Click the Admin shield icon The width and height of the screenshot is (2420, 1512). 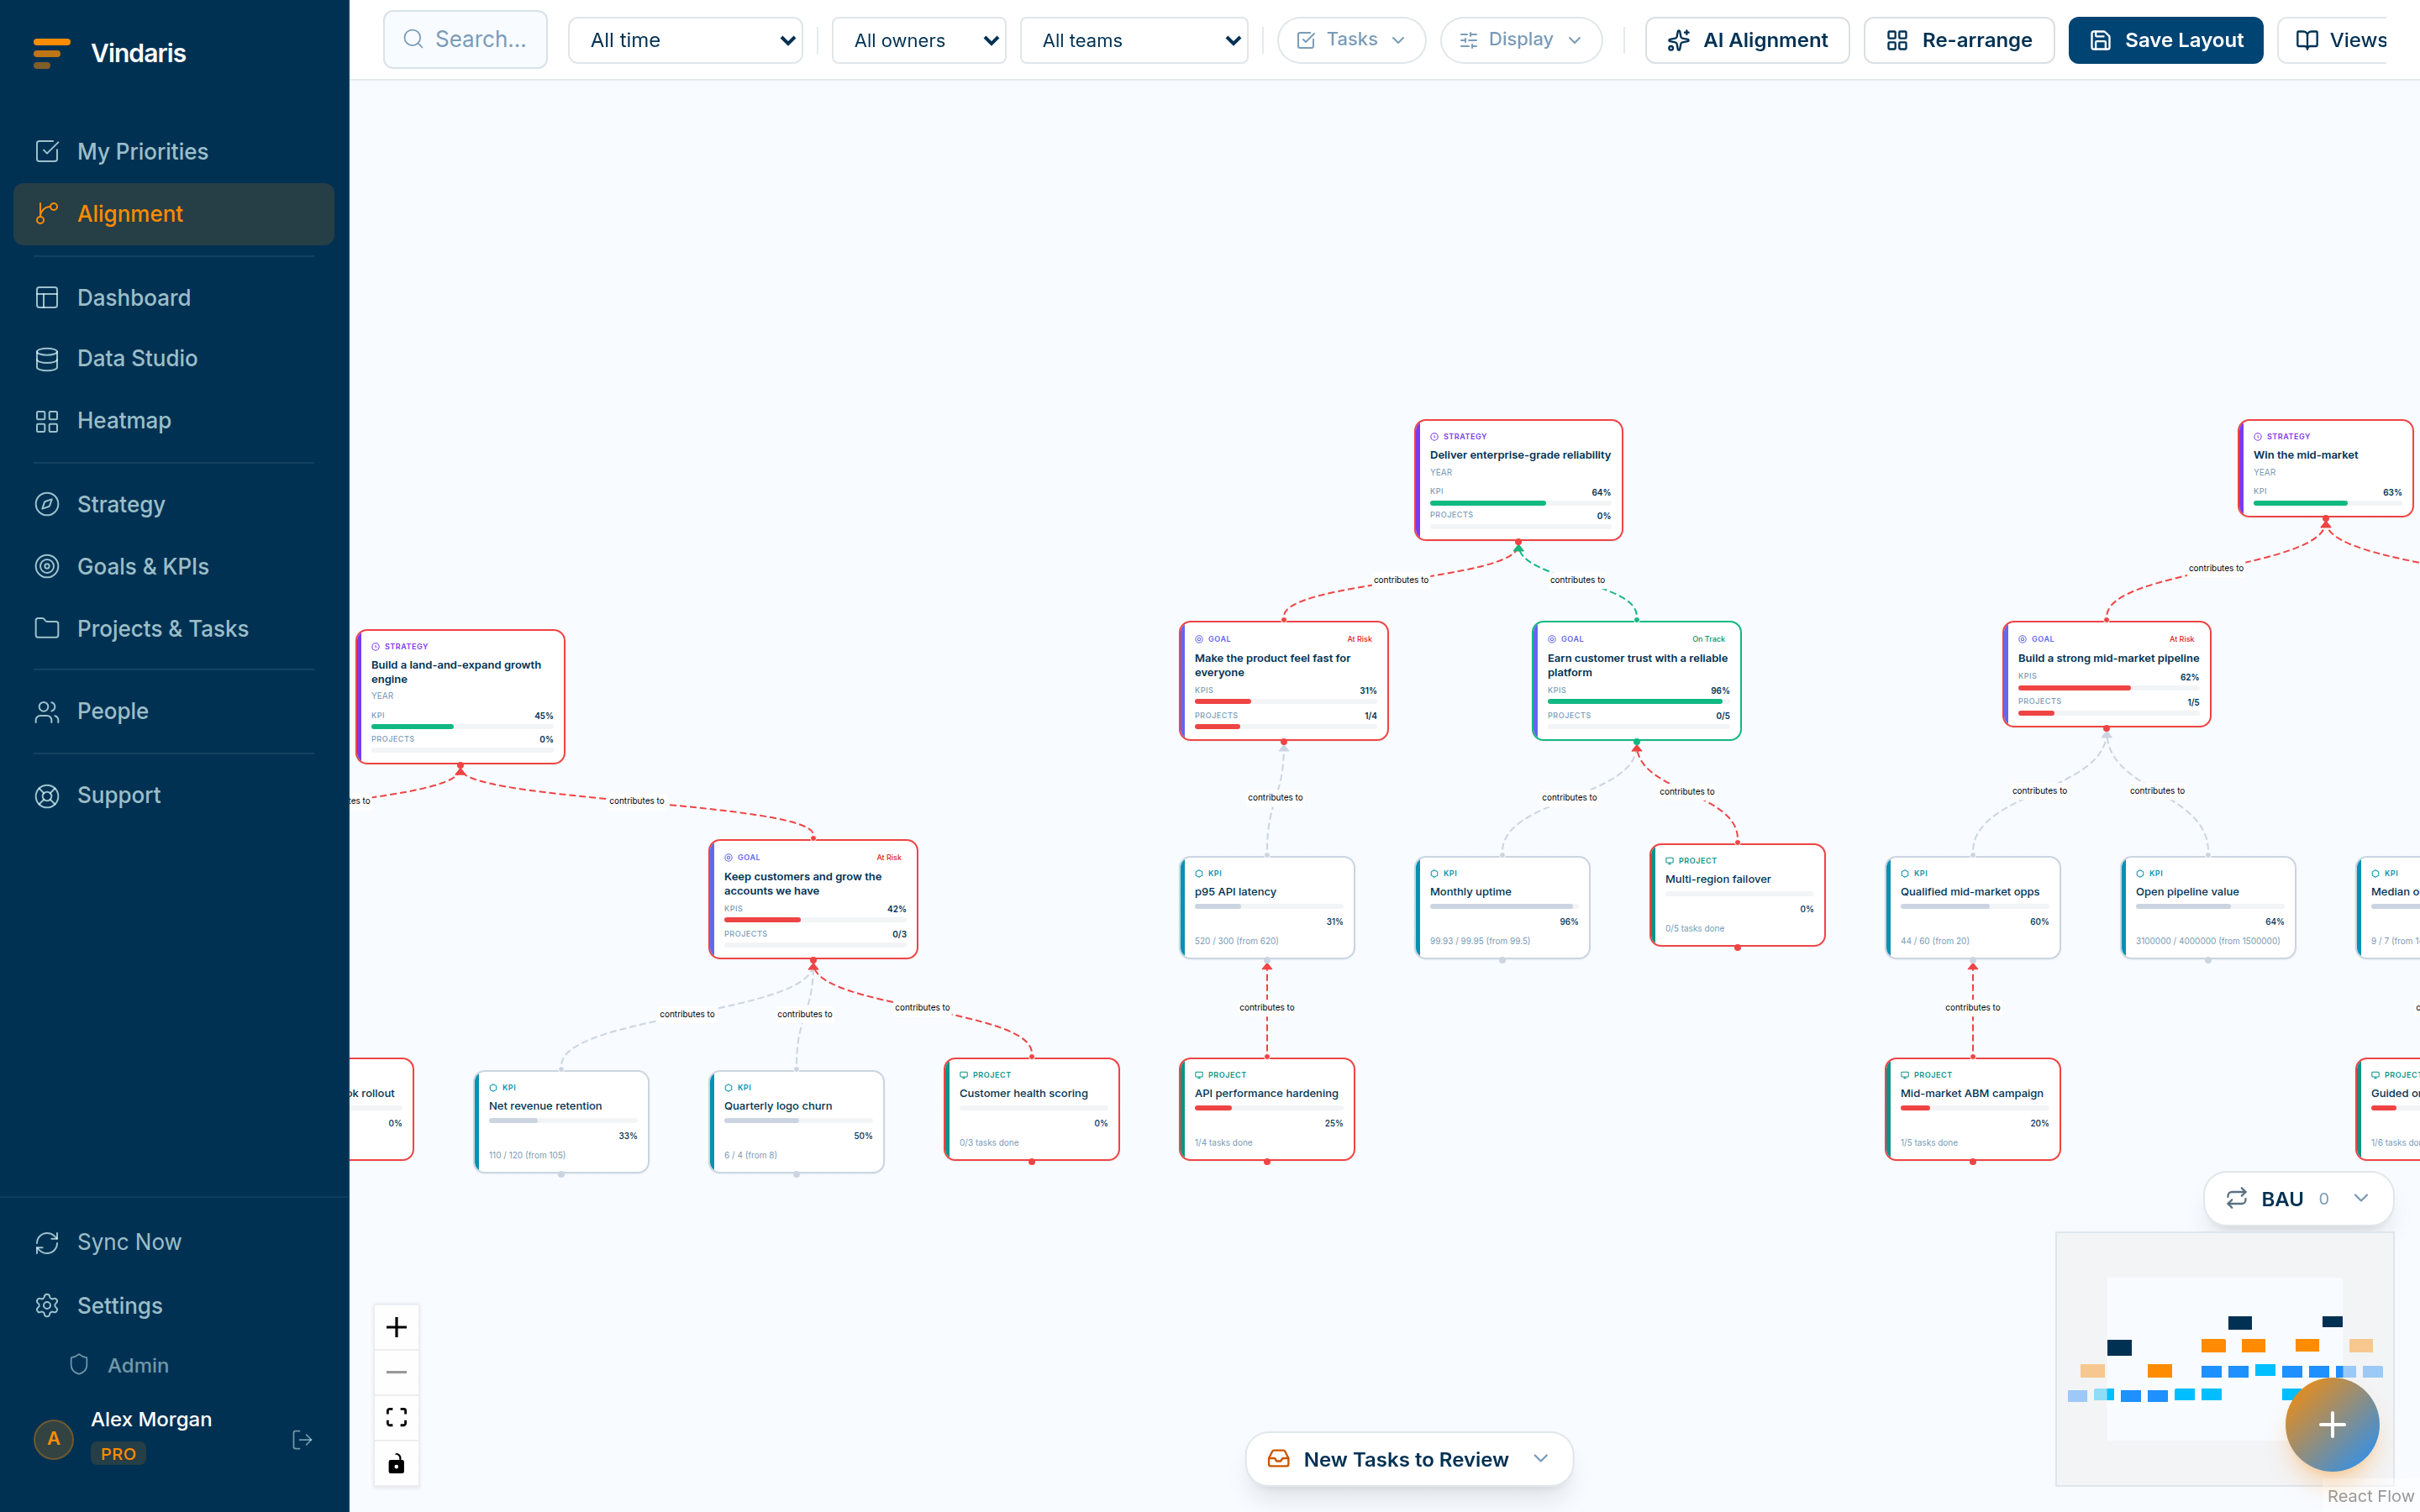[x=79, y=1365]
